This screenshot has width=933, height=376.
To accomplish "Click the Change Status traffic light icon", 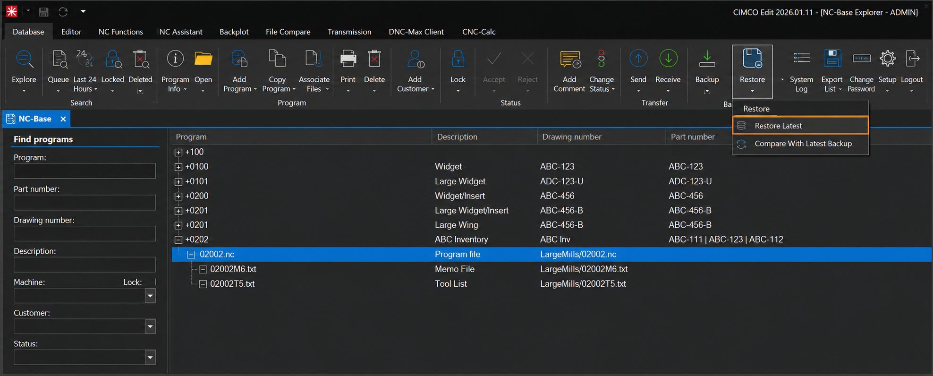I will pos(602,59).
